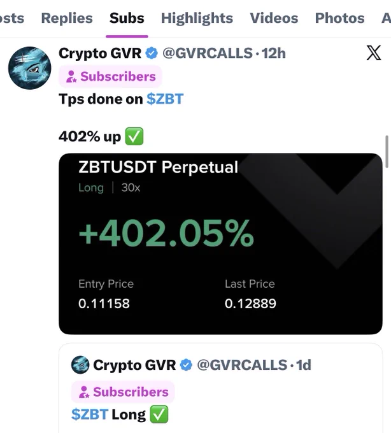The height and width of the screenshot is (433, 391).
Task: Open the Crypto GVR profile avatar
Action: pos(29,68)
